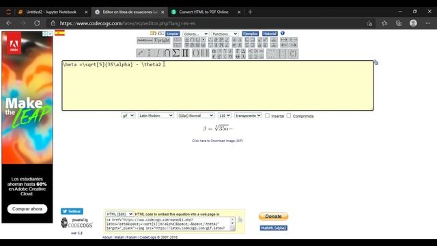Click the Donate button
Image resolution: width=437 pixels, height=246 pixels.
coord(273,217)
